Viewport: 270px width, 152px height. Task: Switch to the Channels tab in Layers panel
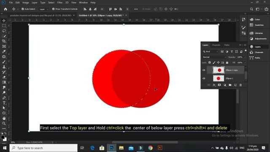point(216,45)
